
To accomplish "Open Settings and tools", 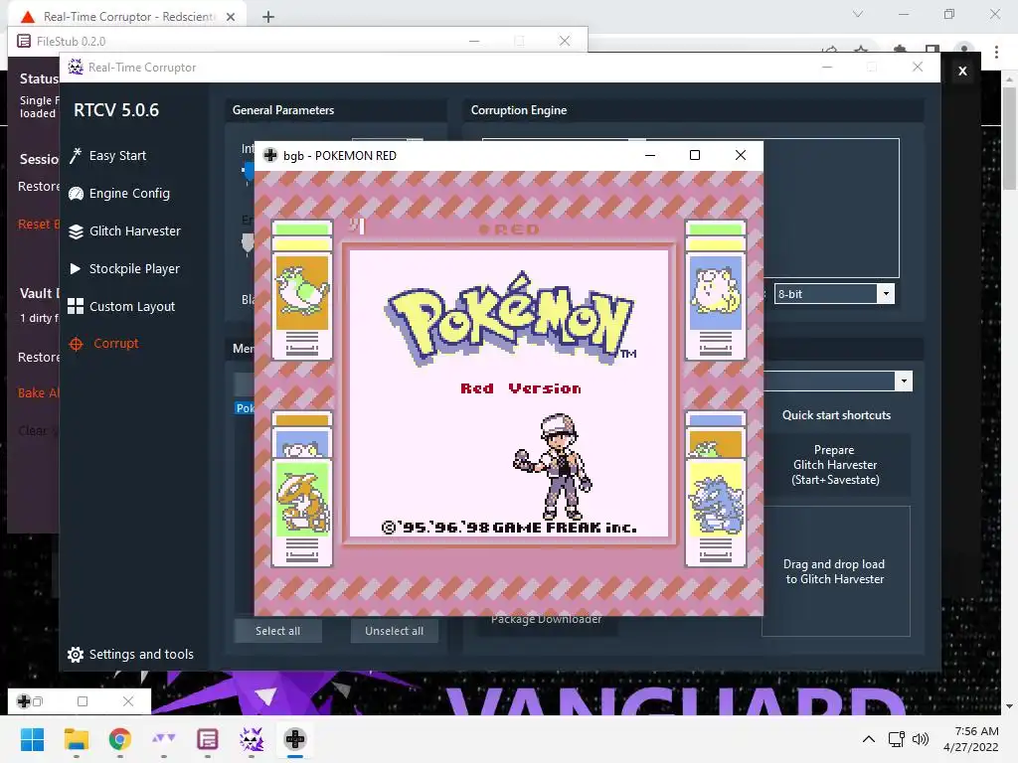I will coord(141,654).
